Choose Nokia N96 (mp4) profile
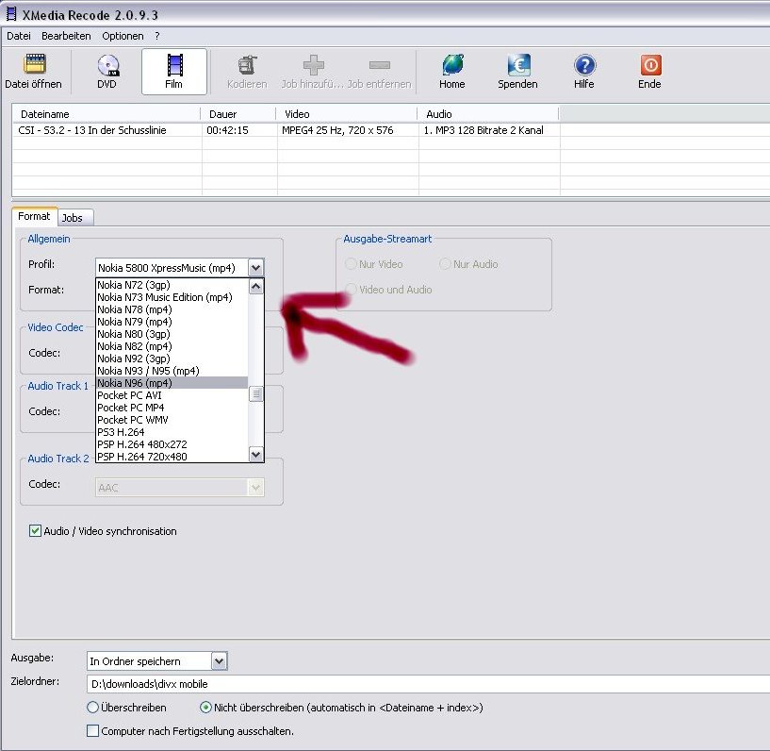Viewport: 770px width, 751px height. (172, 383)
